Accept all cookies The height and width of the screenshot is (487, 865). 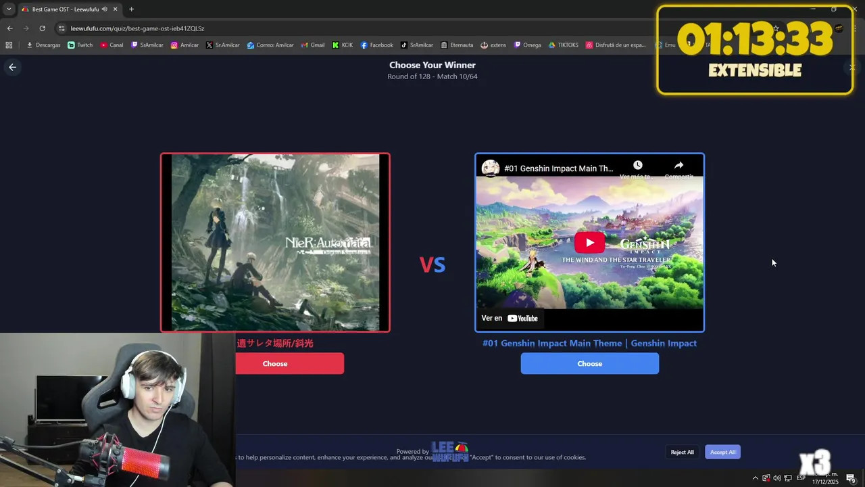(722, 452)
